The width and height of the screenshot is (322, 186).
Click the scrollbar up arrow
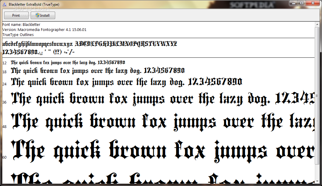pos(317,24)
